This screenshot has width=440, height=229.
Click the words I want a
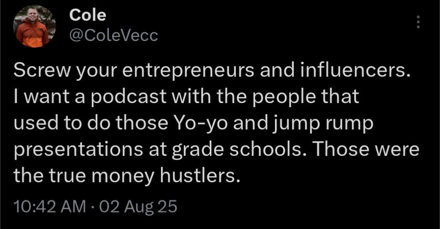pos(49,96)
